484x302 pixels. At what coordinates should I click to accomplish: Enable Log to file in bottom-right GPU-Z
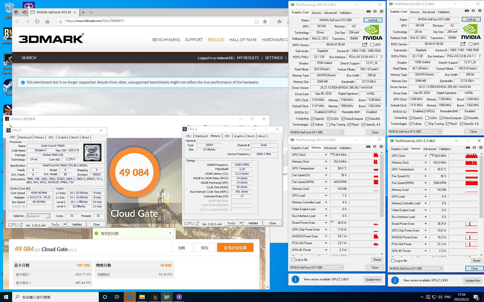pos(393,261)
